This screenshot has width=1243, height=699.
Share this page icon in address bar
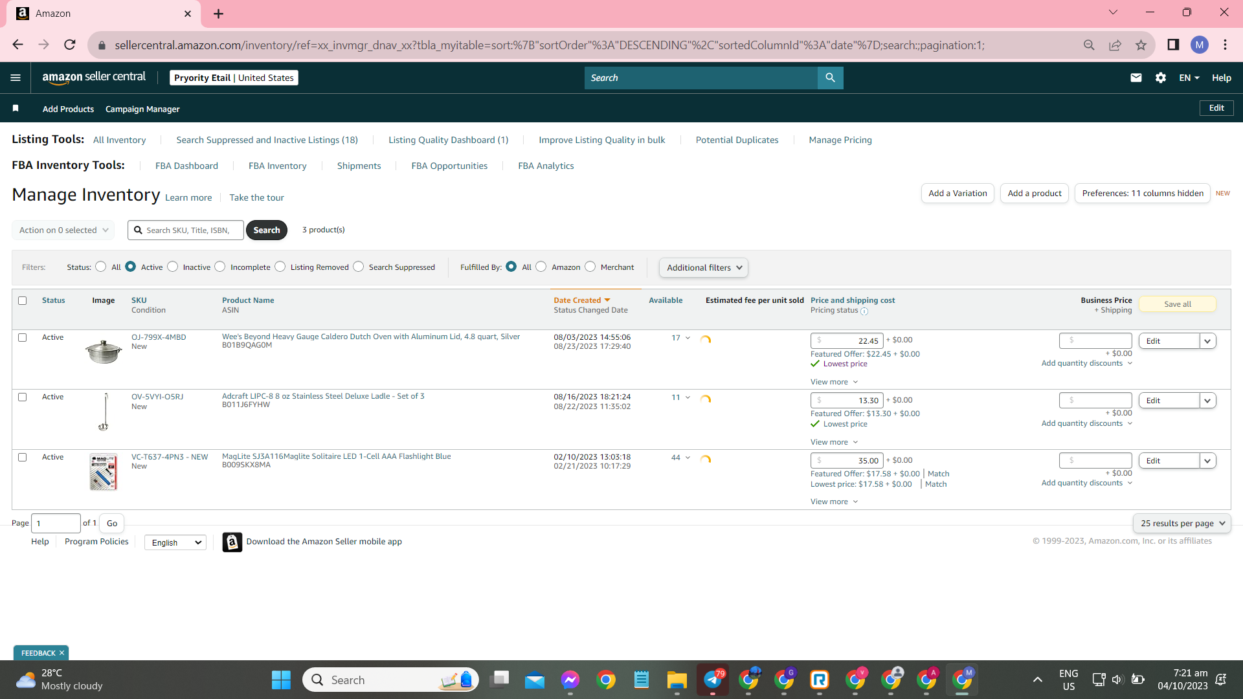pyautogui.click(x=1115, y=45)
